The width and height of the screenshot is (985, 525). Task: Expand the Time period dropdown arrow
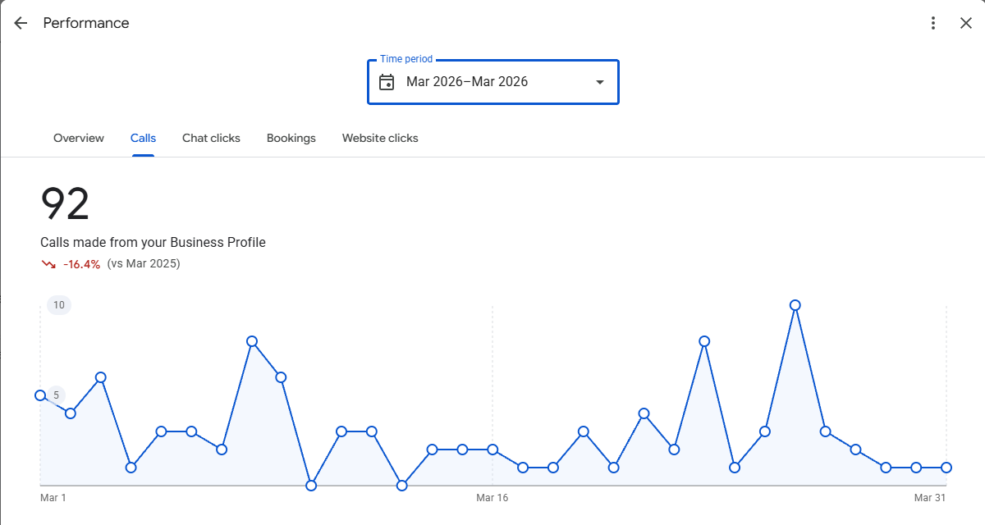click(x=600, y=82)
